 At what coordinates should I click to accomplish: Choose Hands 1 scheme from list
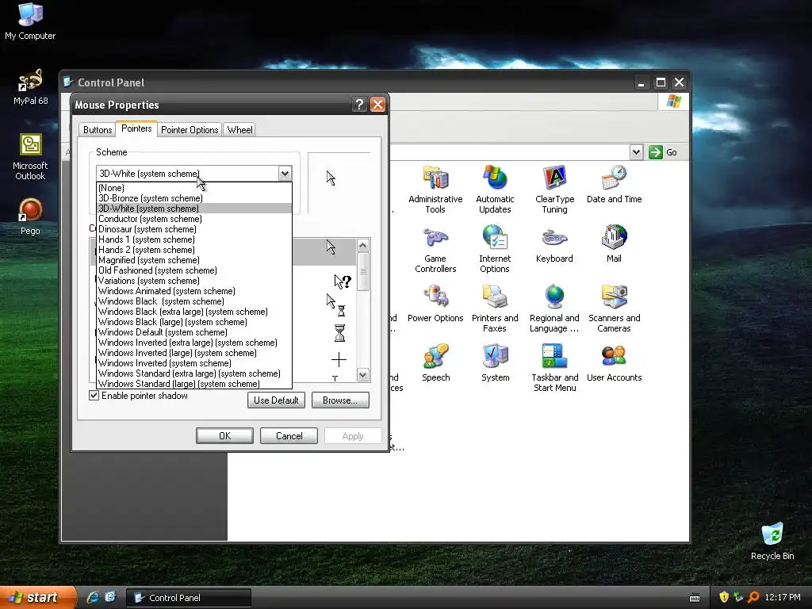[194, 239]
